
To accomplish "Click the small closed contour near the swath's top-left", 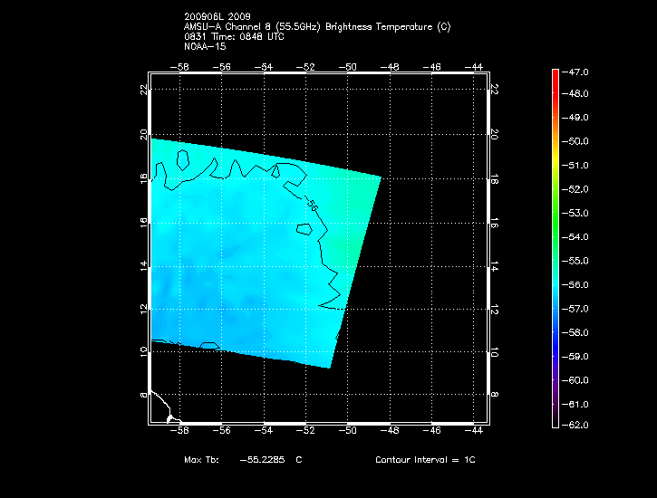I will click(183, 160).
